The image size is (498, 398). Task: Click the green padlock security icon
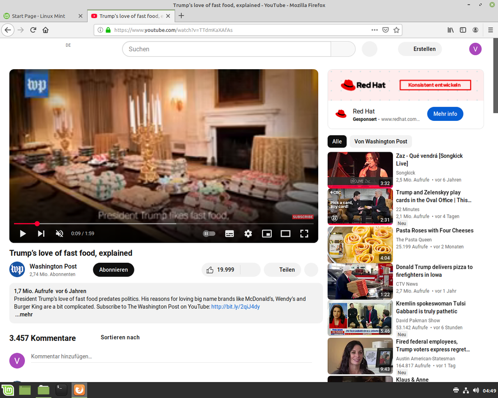pos(108,30)
